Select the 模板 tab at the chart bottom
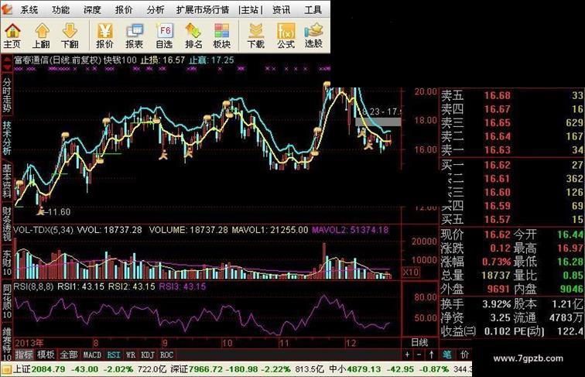Viewport: 585px width, 377px height. pyautogui.click(x=46, y=355)
